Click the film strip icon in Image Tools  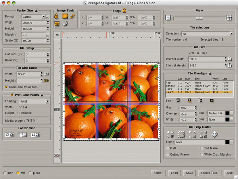pyautogui.click(x=64, y=16)
